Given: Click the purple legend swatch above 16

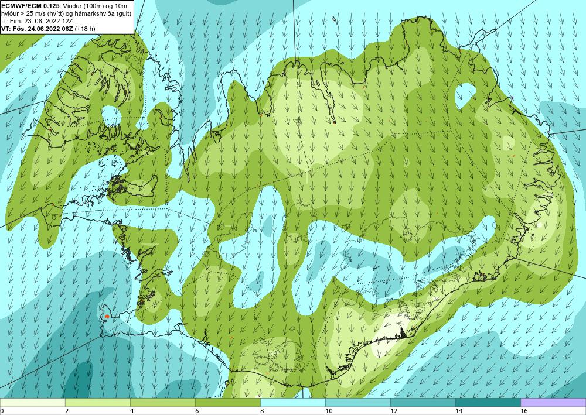Looking at the screenshot, I should [554, 403].
